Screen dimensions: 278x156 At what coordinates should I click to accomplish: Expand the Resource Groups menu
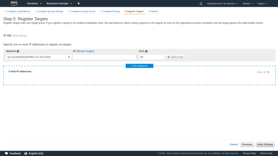point(59,3)
